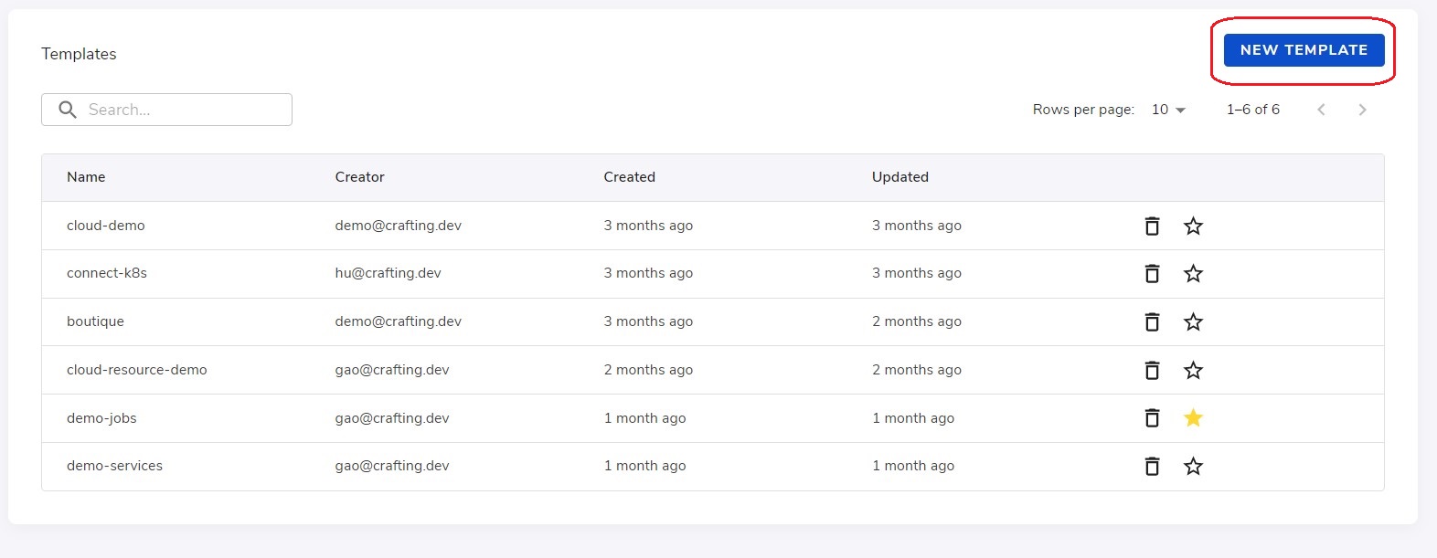This screenshot has width=1437, height=558.
Task: Remove the cloud-resource-demo template via trash icon
Action: (1152, 370)
